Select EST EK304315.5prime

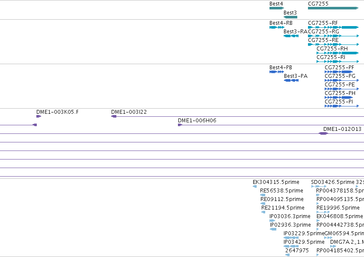click(276, 182)
